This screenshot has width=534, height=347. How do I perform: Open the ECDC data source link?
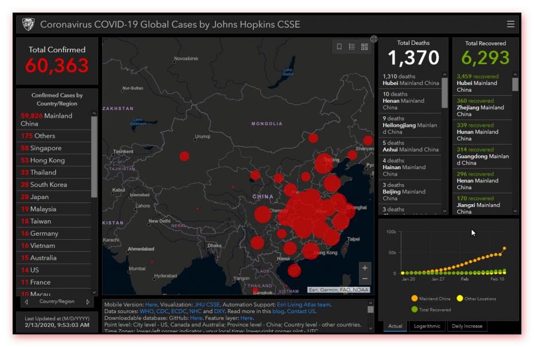click(x=179, y=311)
